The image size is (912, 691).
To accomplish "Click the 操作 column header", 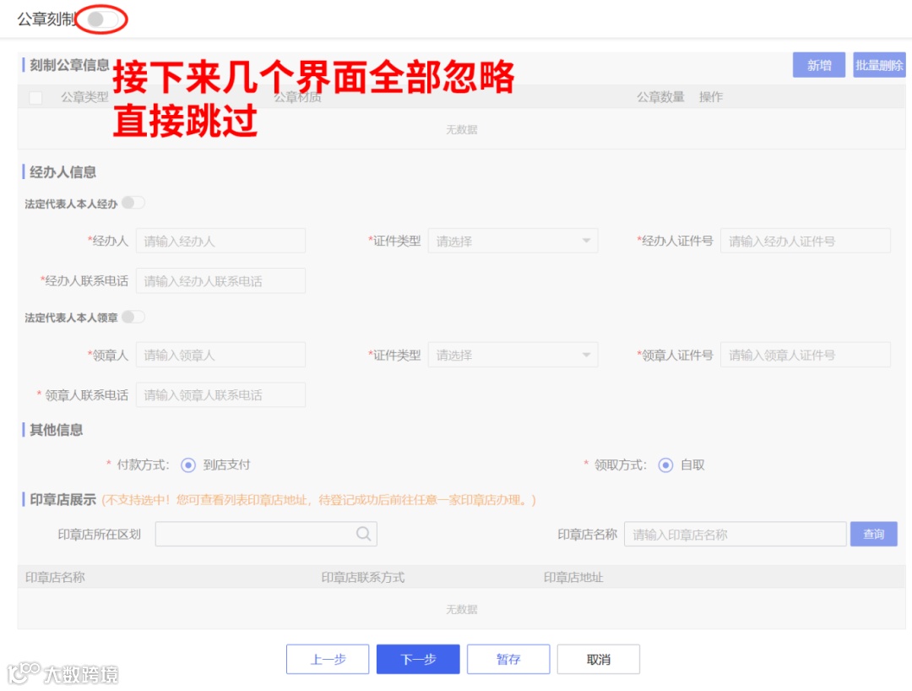I will (711, 97).
